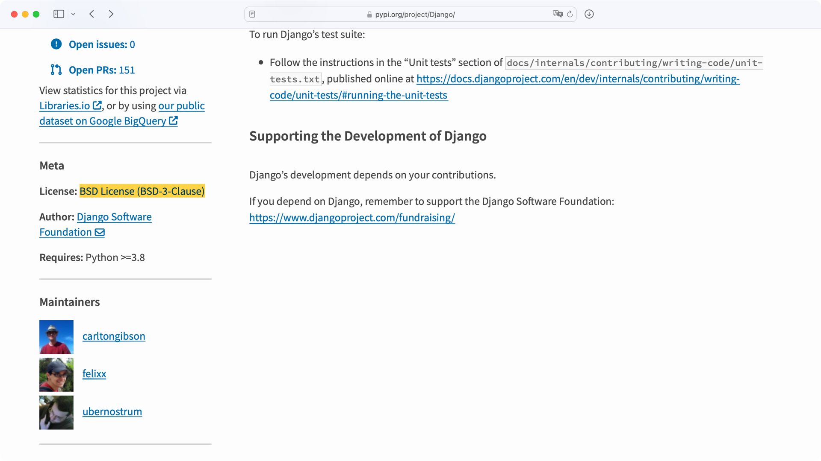Open carltongibson's avatar thumbnail
The width and height of the screenshot is (821, 461).
click(x=56, y=337)
